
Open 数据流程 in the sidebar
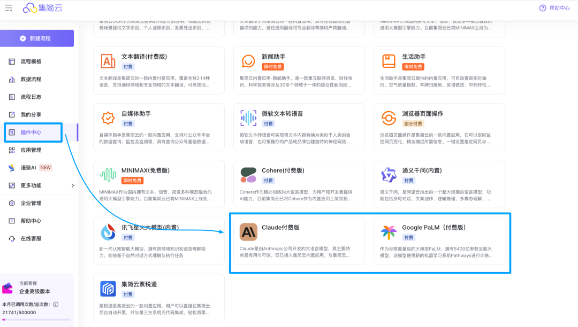point(31,79)
